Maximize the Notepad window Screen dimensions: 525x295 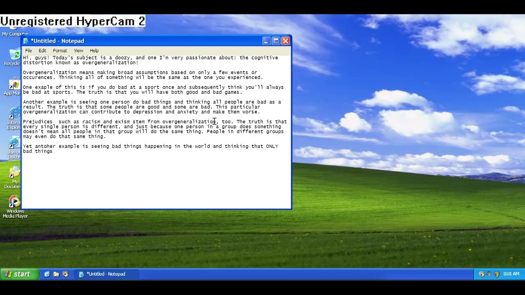pyautogui.click(x=276, y=41)
